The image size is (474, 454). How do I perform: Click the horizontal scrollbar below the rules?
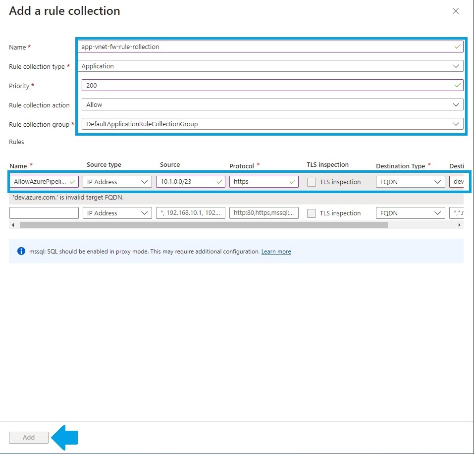click(x=198, y=225)
